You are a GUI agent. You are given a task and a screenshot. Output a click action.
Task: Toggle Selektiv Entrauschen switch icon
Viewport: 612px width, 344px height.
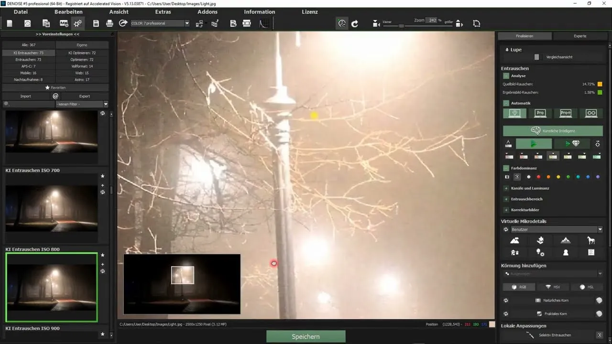(x=599, y=335)
